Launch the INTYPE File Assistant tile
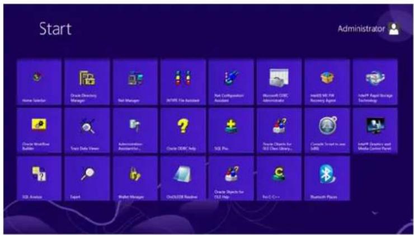This screenshot has width=414, height=235. (184, 82)
